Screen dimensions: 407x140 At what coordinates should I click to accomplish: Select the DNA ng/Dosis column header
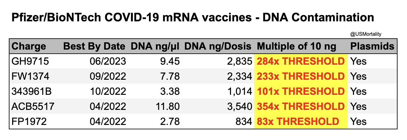click(218, 46)
